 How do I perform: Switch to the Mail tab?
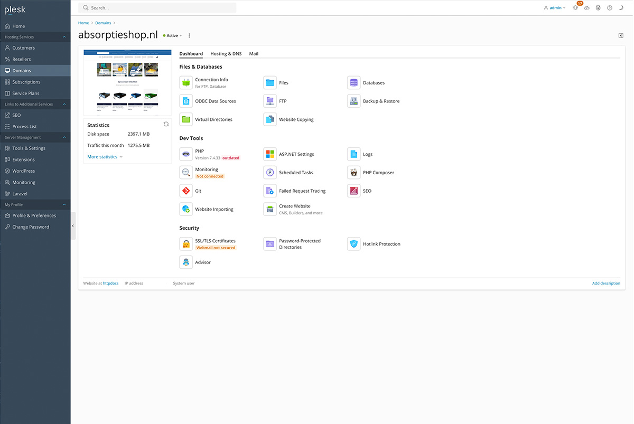tap(254, 54)
